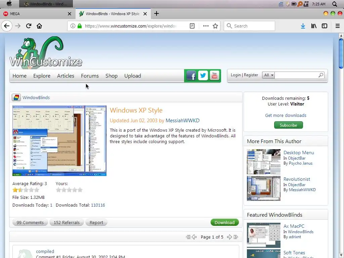Open the Downloads arrow in the toolbar
This screenshot has height=258, width=344.
(x=303, y=26)
